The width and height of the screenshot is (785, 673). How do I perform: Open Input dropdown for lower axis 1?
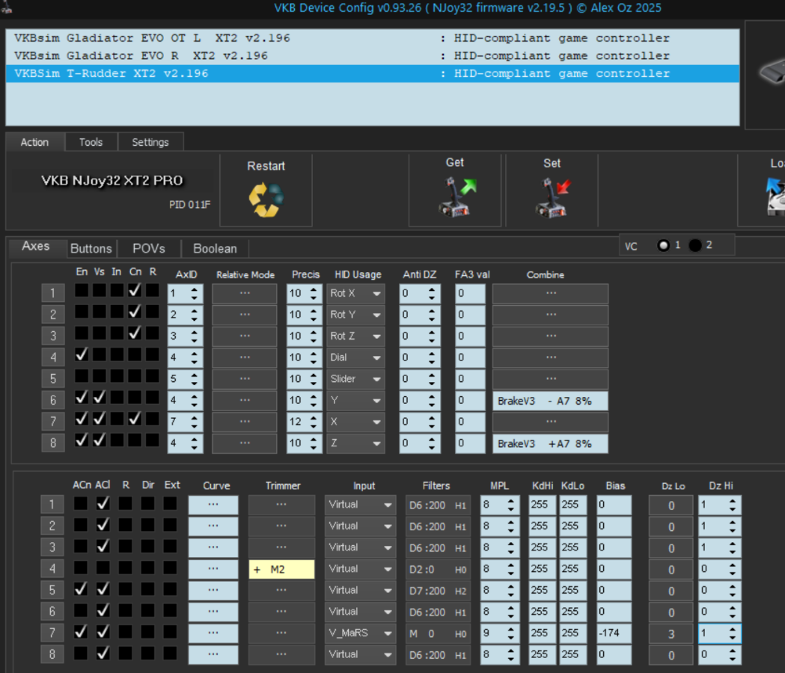click(x=360, y=505)
